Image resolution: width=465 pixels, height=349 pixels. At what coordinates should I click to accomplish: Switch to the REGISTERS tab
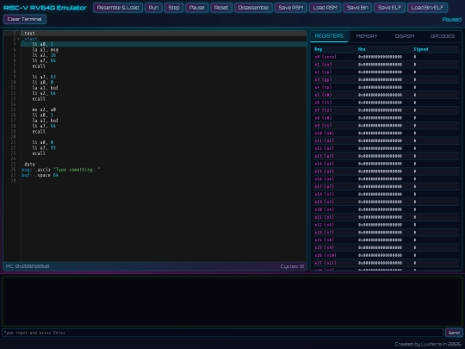329,36
